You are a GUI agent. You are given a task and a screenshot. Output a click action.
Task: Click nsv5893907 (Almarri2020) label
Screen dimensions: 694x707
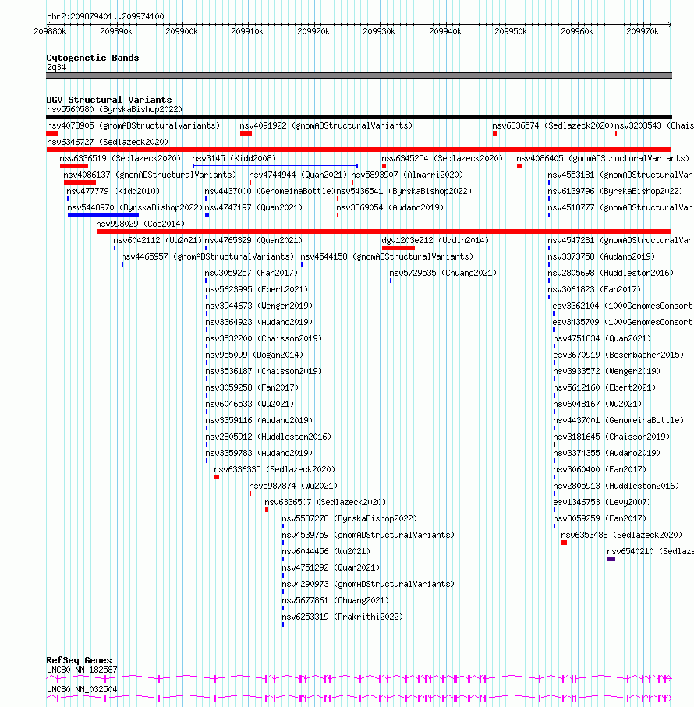(x=407, y=175)
